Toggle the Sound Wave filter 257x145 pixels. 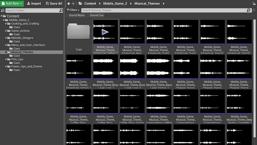(76, 15)
